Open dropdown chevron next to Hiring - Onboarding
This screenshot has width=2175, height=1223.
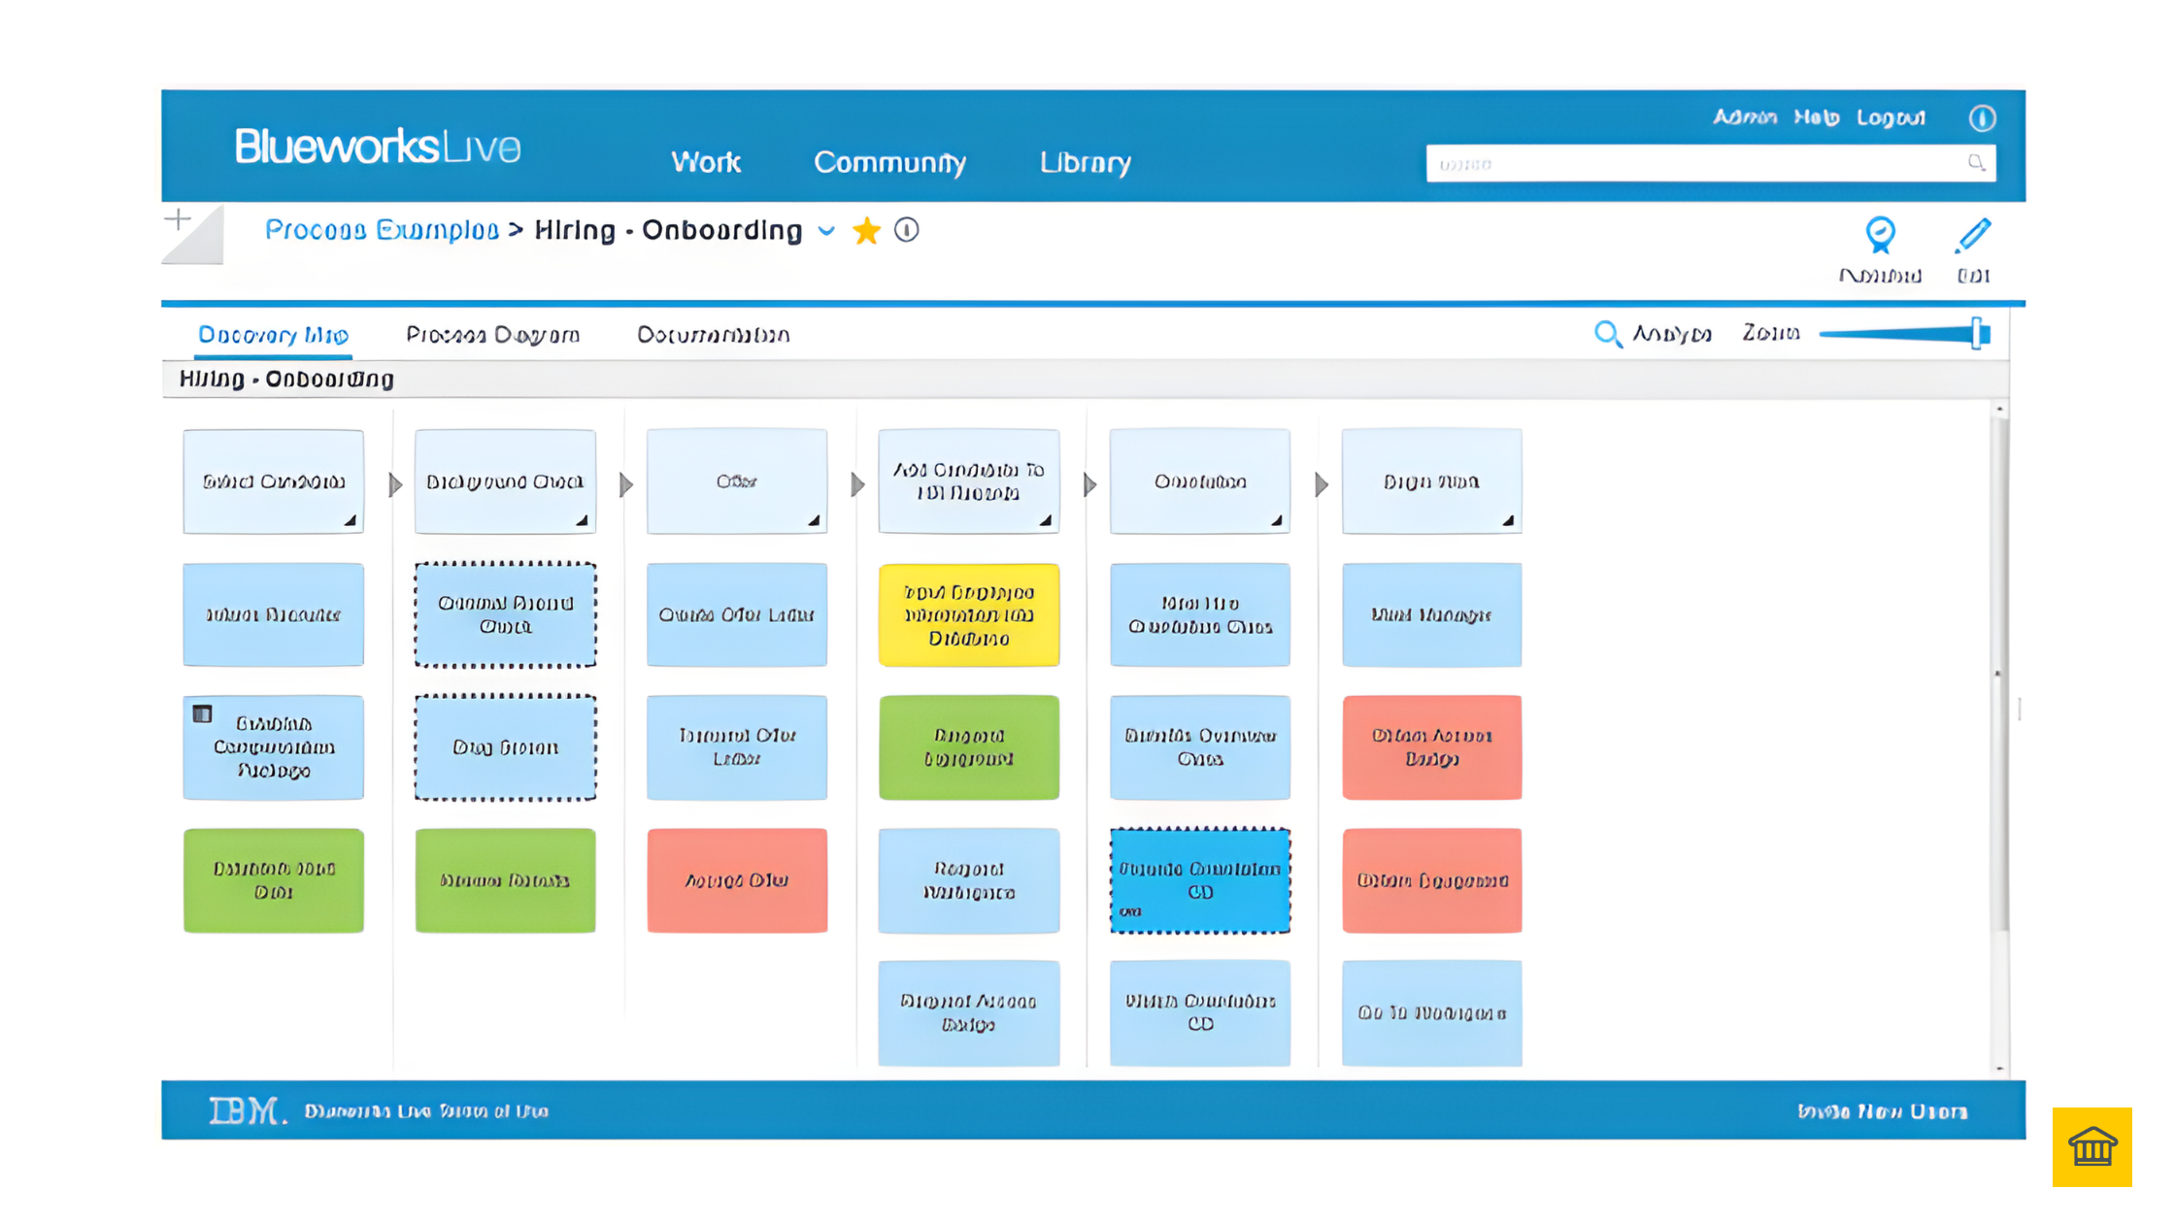point(826,231)
